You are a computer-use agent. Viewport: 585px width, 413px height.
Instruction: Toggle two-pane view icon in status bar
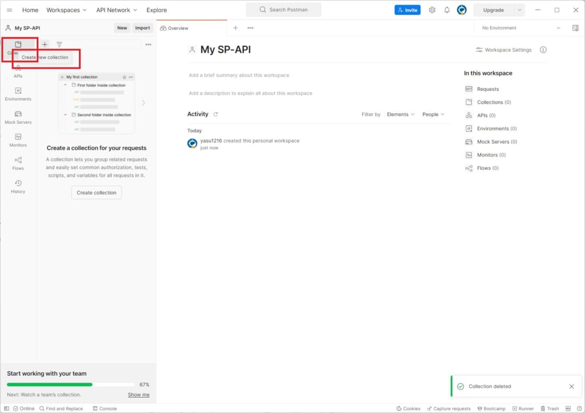(568, 408)
